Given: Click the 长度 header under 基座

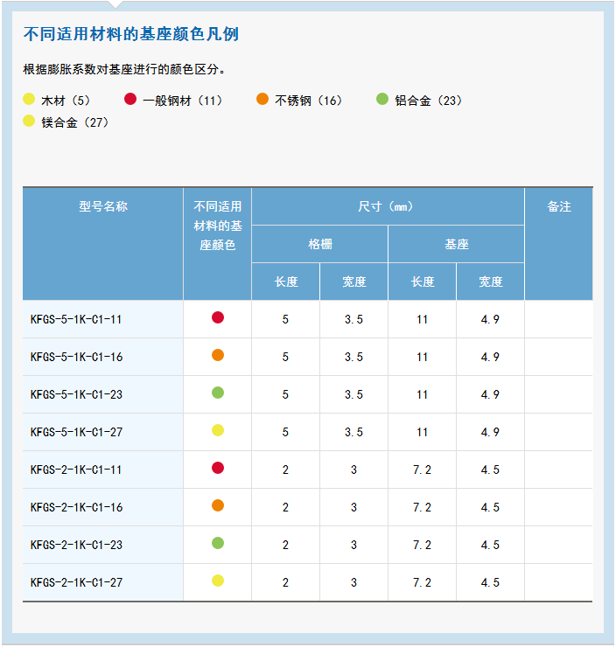Looking at the screenshot, I should [x=422, y=282].
